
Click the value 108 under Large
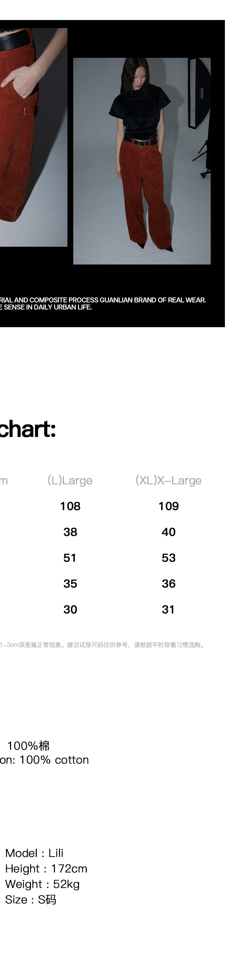point(70,506)
